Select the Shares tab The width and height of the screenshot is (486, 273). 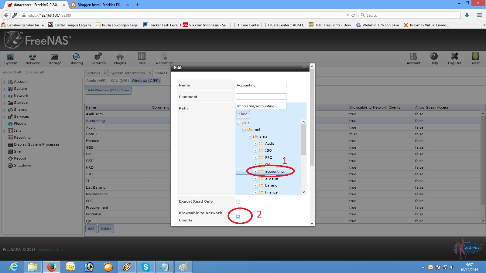click(161, 73)
